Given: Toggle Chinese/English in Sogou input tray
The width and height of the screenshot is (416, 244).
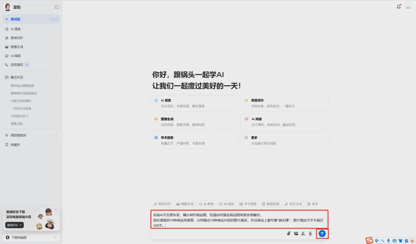Looking at the screenshot, I should coord(377,241).
